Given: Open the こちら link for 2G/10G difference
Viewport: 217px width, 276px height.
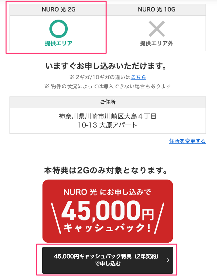Looking at the screenshot, I should (x=138, y=77).
